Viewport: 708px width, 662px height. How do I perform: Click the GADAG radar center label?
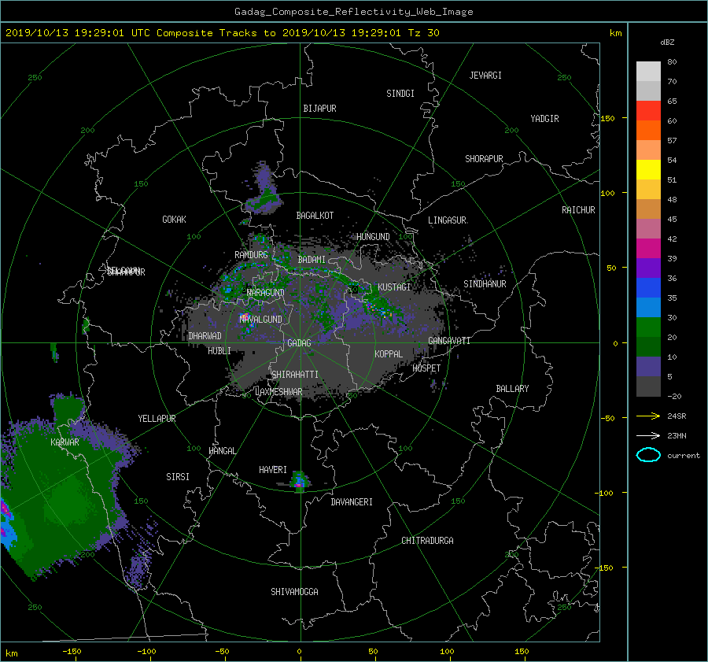point(299,343)
